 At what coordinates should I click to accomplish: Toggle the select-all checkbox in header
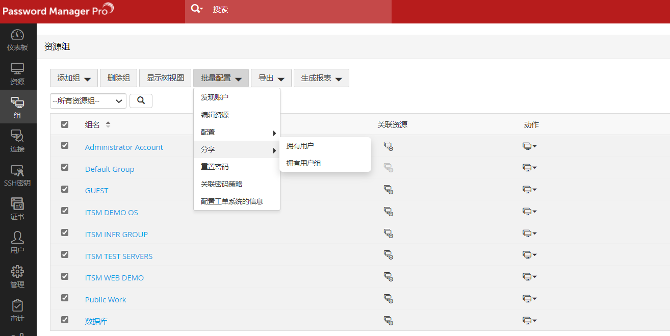click(65, 124)
